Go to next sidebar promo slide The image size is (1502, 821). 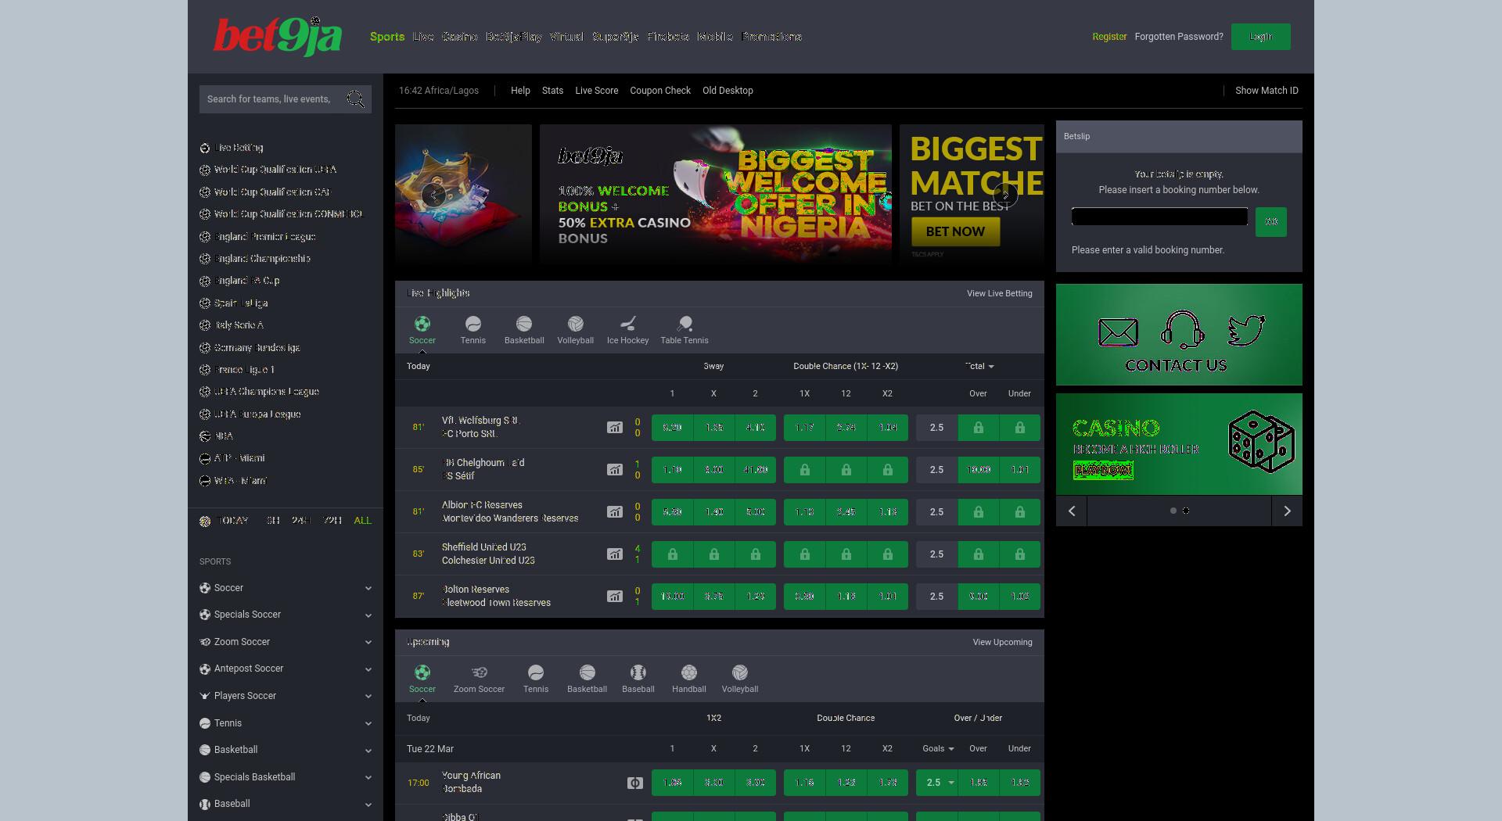(1287, 511)
